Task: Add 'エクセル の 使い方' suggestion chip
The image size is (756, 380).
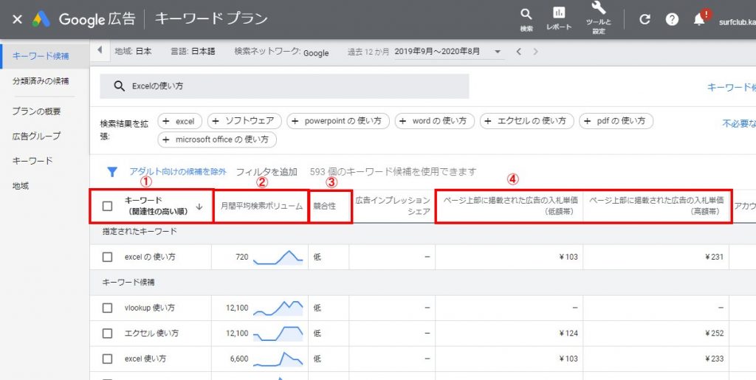Action: click(527, 121)
